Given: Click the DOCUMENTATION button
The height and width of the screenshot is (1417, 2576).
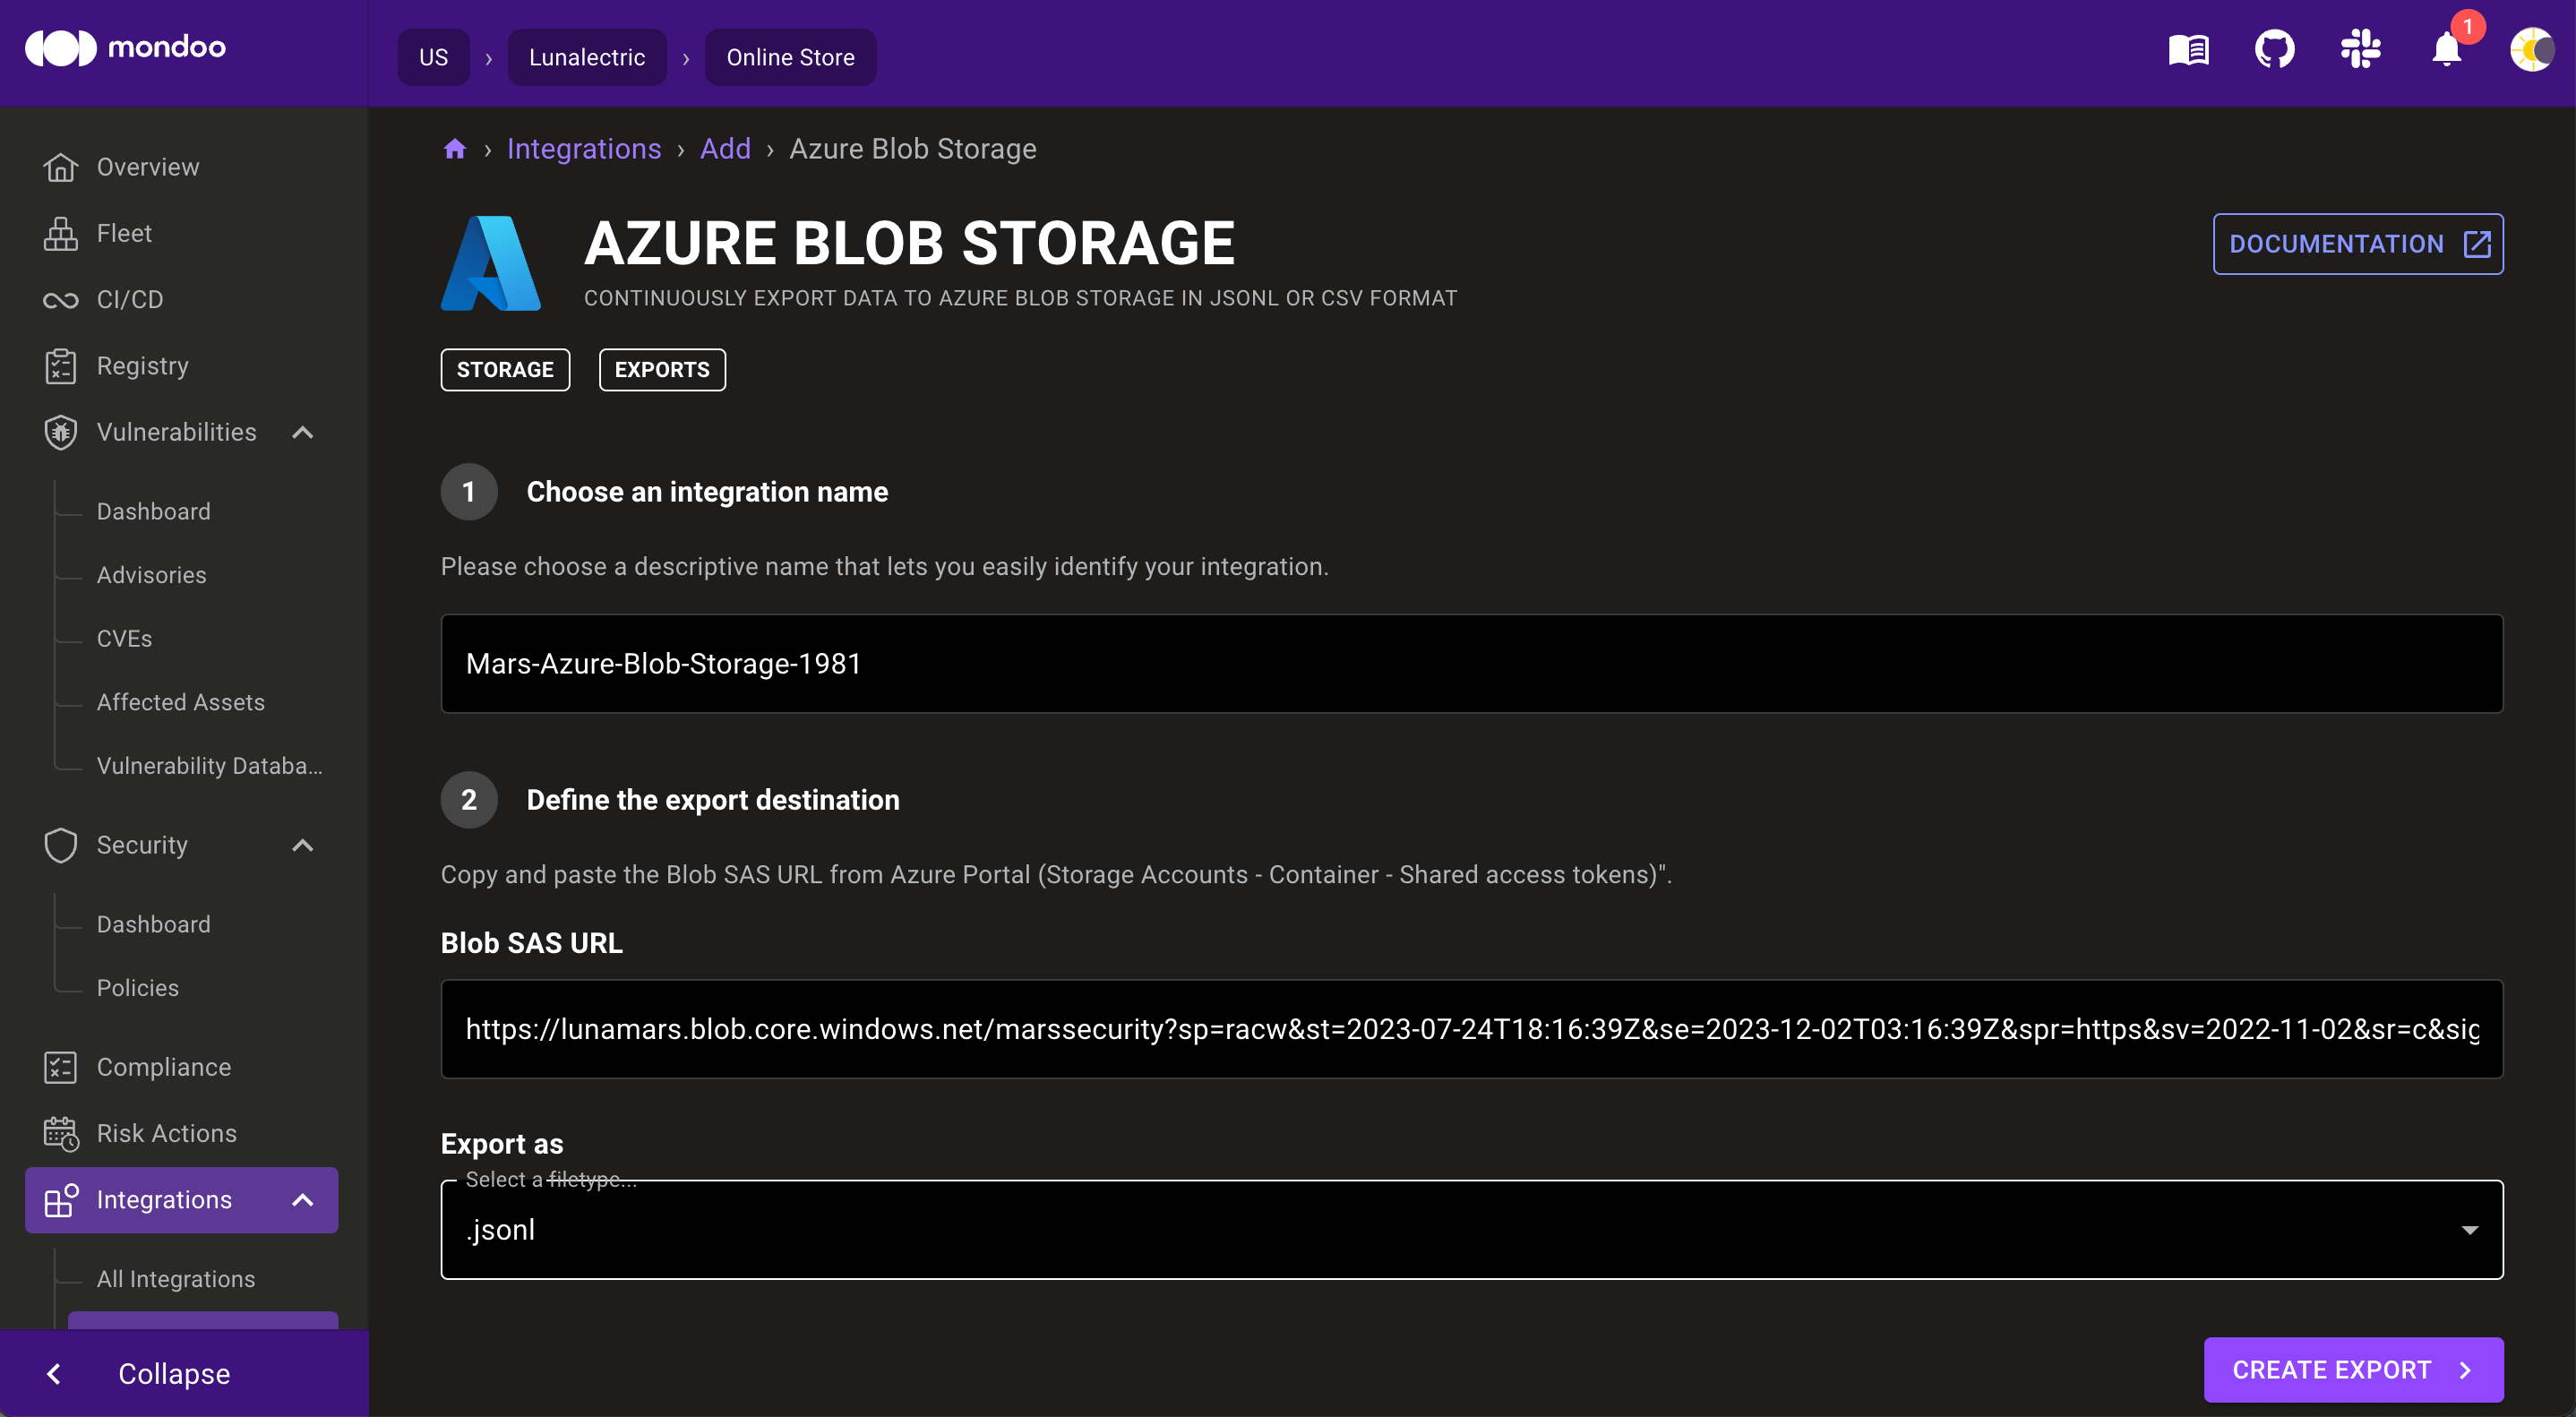Looking at the screenshot, I should click(2357, 245).
